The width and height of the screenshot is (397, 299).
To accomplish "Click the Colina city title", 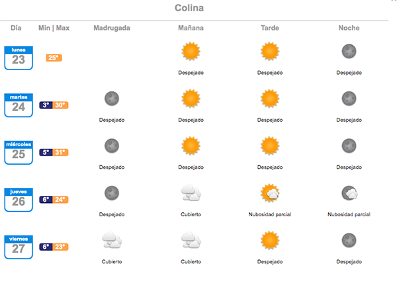I will 189,8.
